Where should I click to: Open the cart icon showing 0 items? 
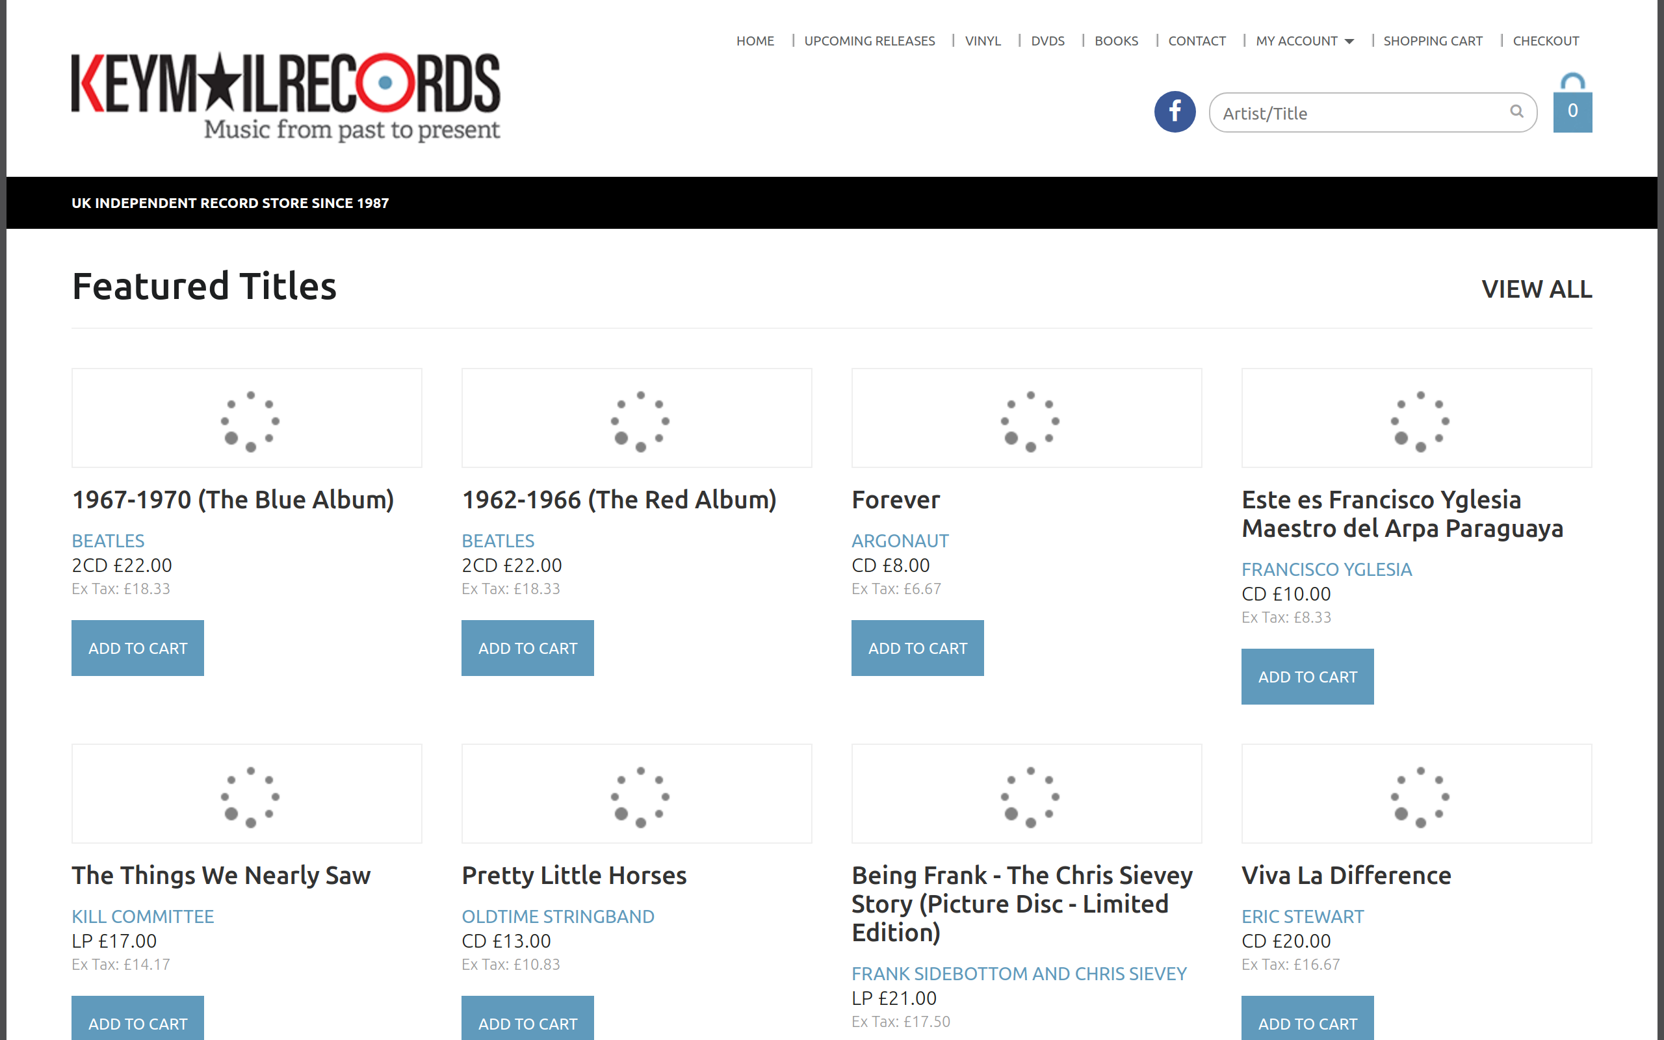pyautogui.click(x=1572, y=110)
